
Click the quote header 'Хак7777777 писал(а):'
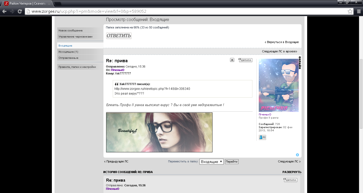135,84
